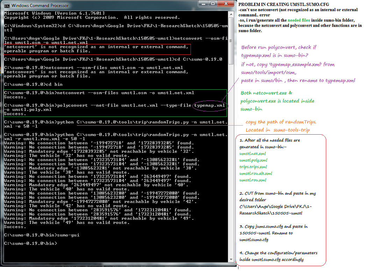
Task: Click the 'sumo-gui' command text
Action: (68, 235)
